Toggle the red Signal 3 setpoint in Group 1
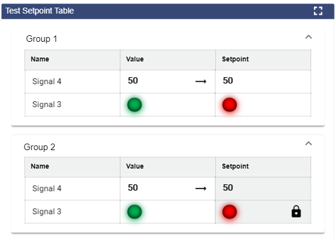Screen dimensions: 335x239 tap(230, 105)
